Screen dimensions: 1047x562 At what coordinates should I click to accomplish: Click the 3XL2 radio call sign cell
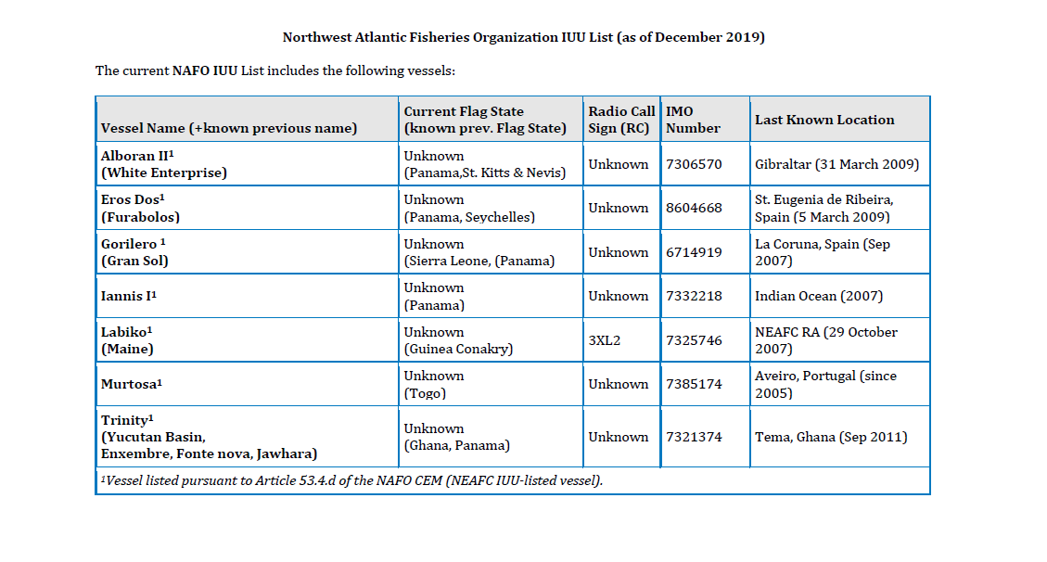pyautogui.click(x=621, y=339)
